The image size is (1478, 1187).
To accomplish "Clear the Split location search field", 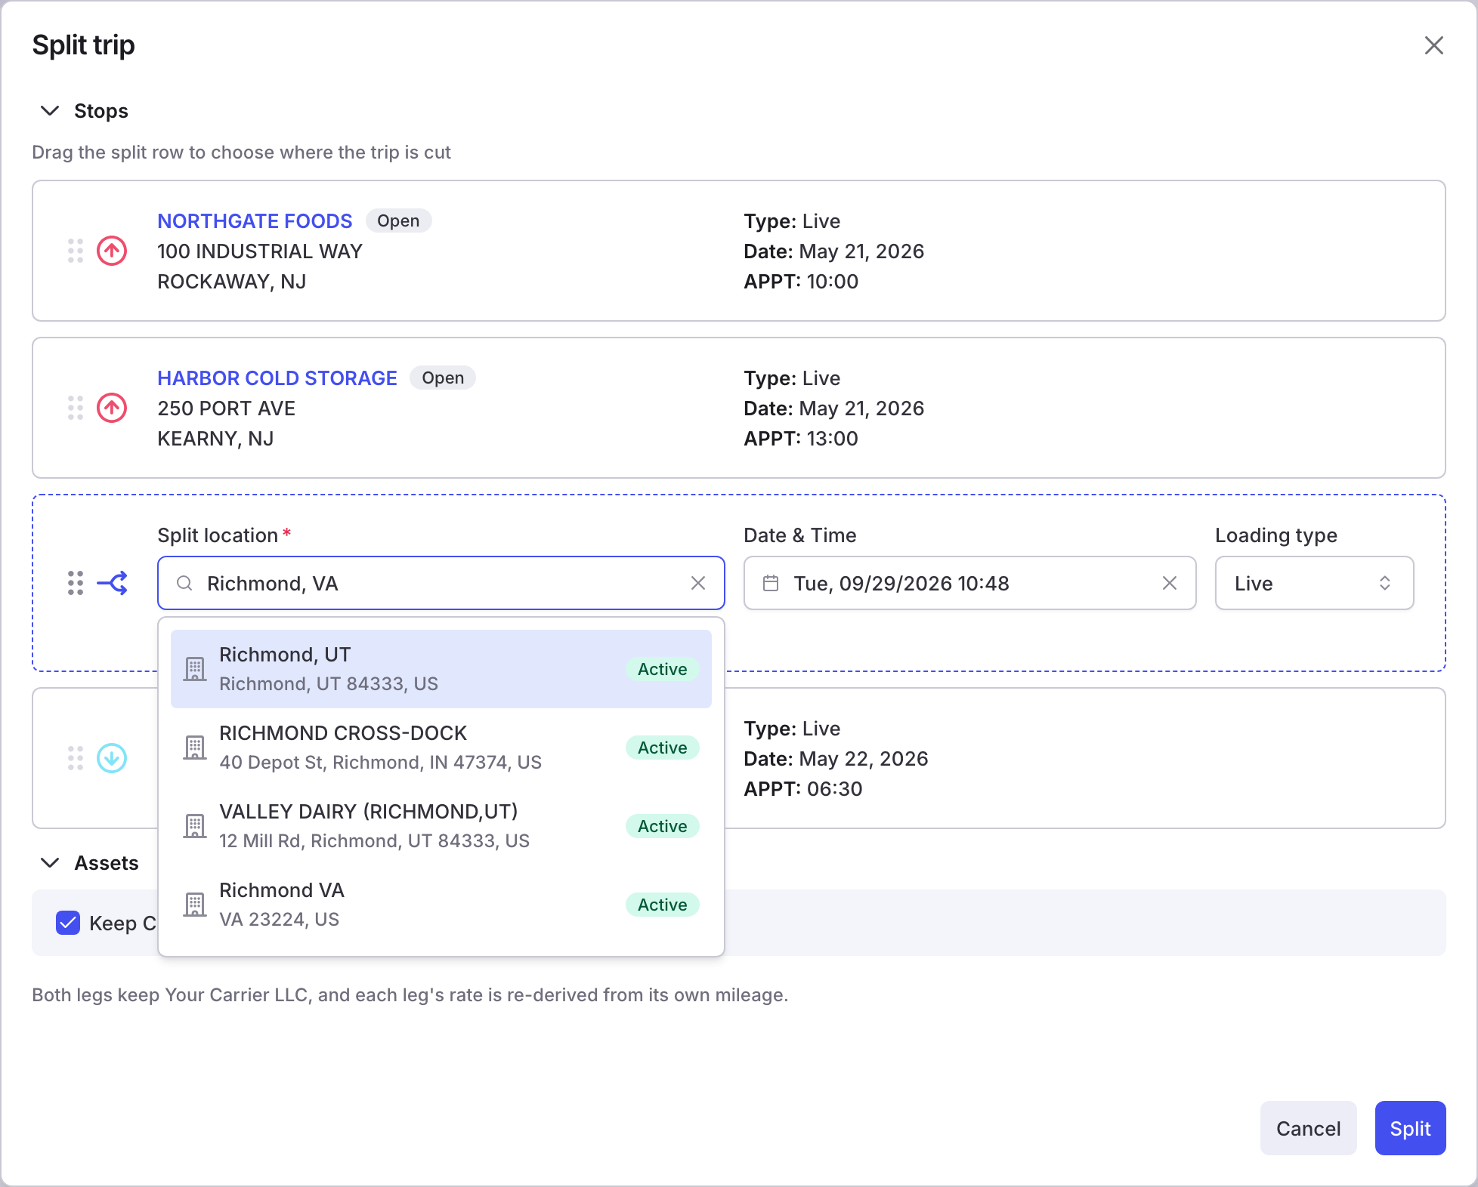I will click(x=698, y=583).
